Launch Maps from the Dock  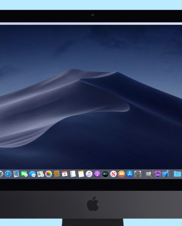[x=41, y=174]
